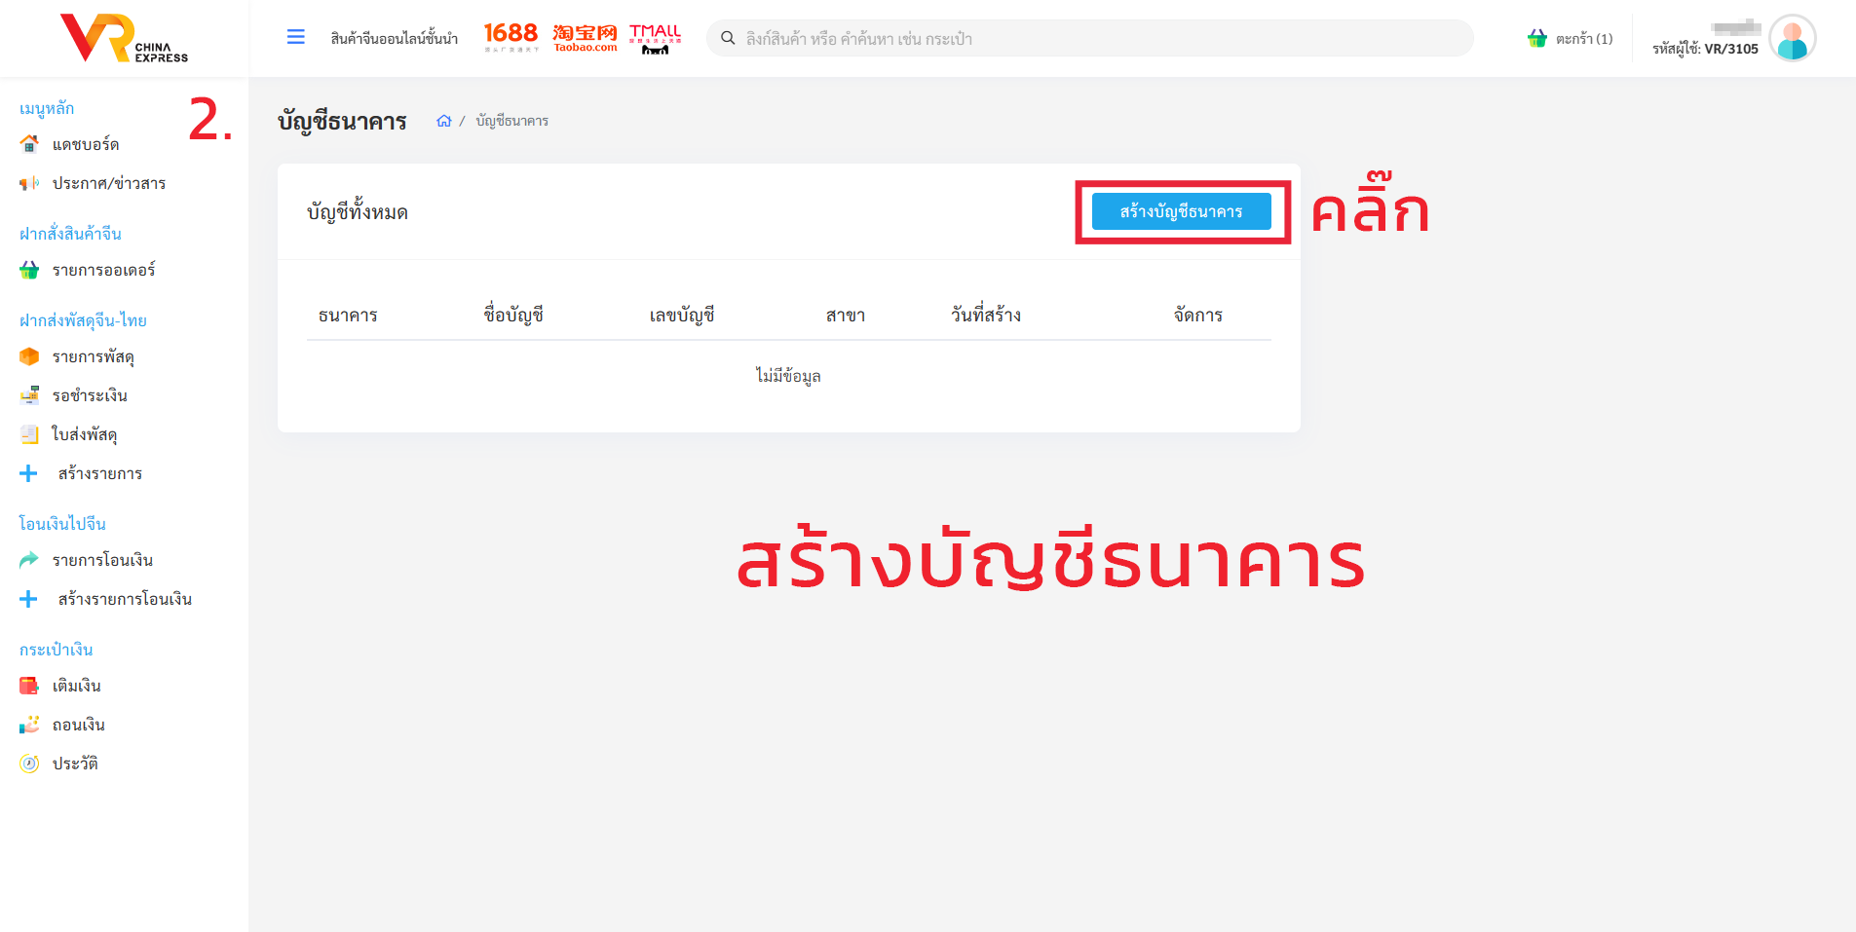
Task: Click the search magnifier icon
Action: pyautogui.click(x=728, y=38)
